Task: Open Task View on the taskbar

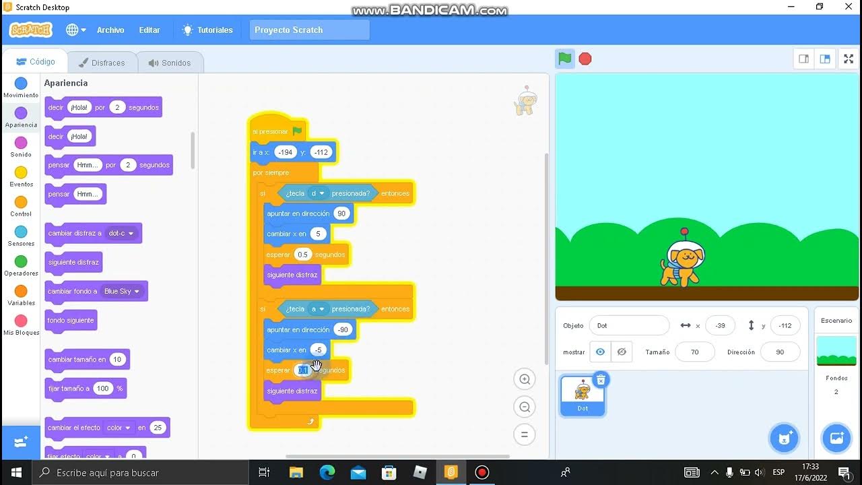Action: [264, 472]
